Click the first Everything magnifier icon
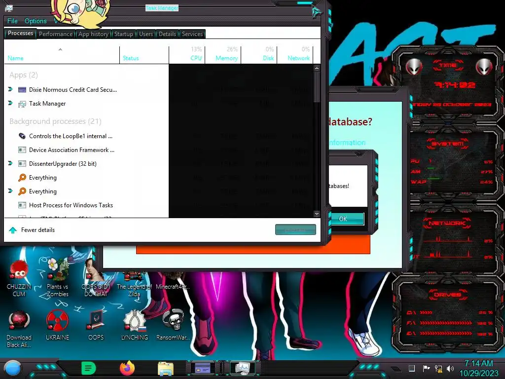 [x=22, y=178]
